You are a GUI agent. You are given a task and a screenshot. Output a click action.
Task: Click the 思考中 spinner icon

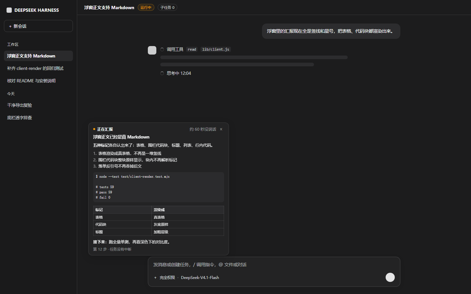click(x=162, y=73)
